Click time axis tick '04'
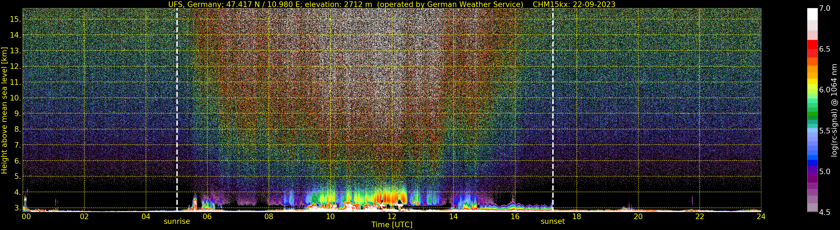This screenshot has height=230, width=840. (x=146, y=216)
